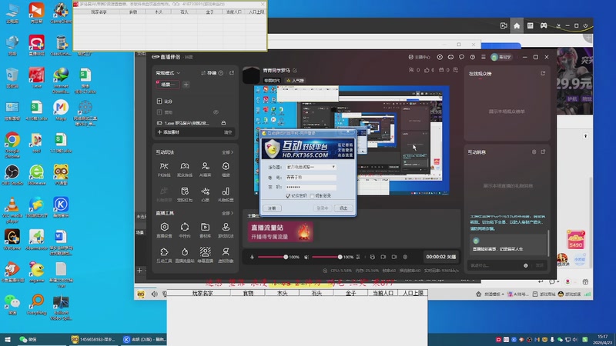Launch OBS Studio from the desktop
This screenshot has height=346, width=616.
click(12, 175)
